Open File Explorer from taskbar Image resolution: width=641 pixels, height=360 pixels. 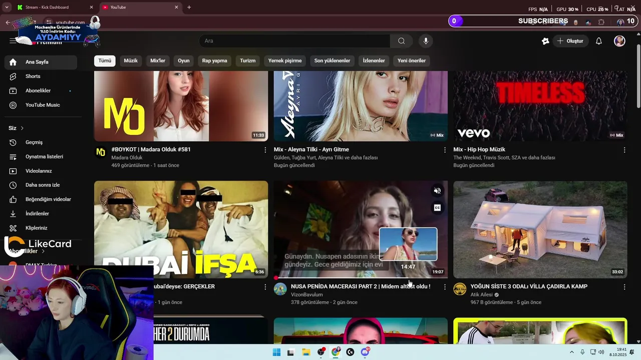306,352
